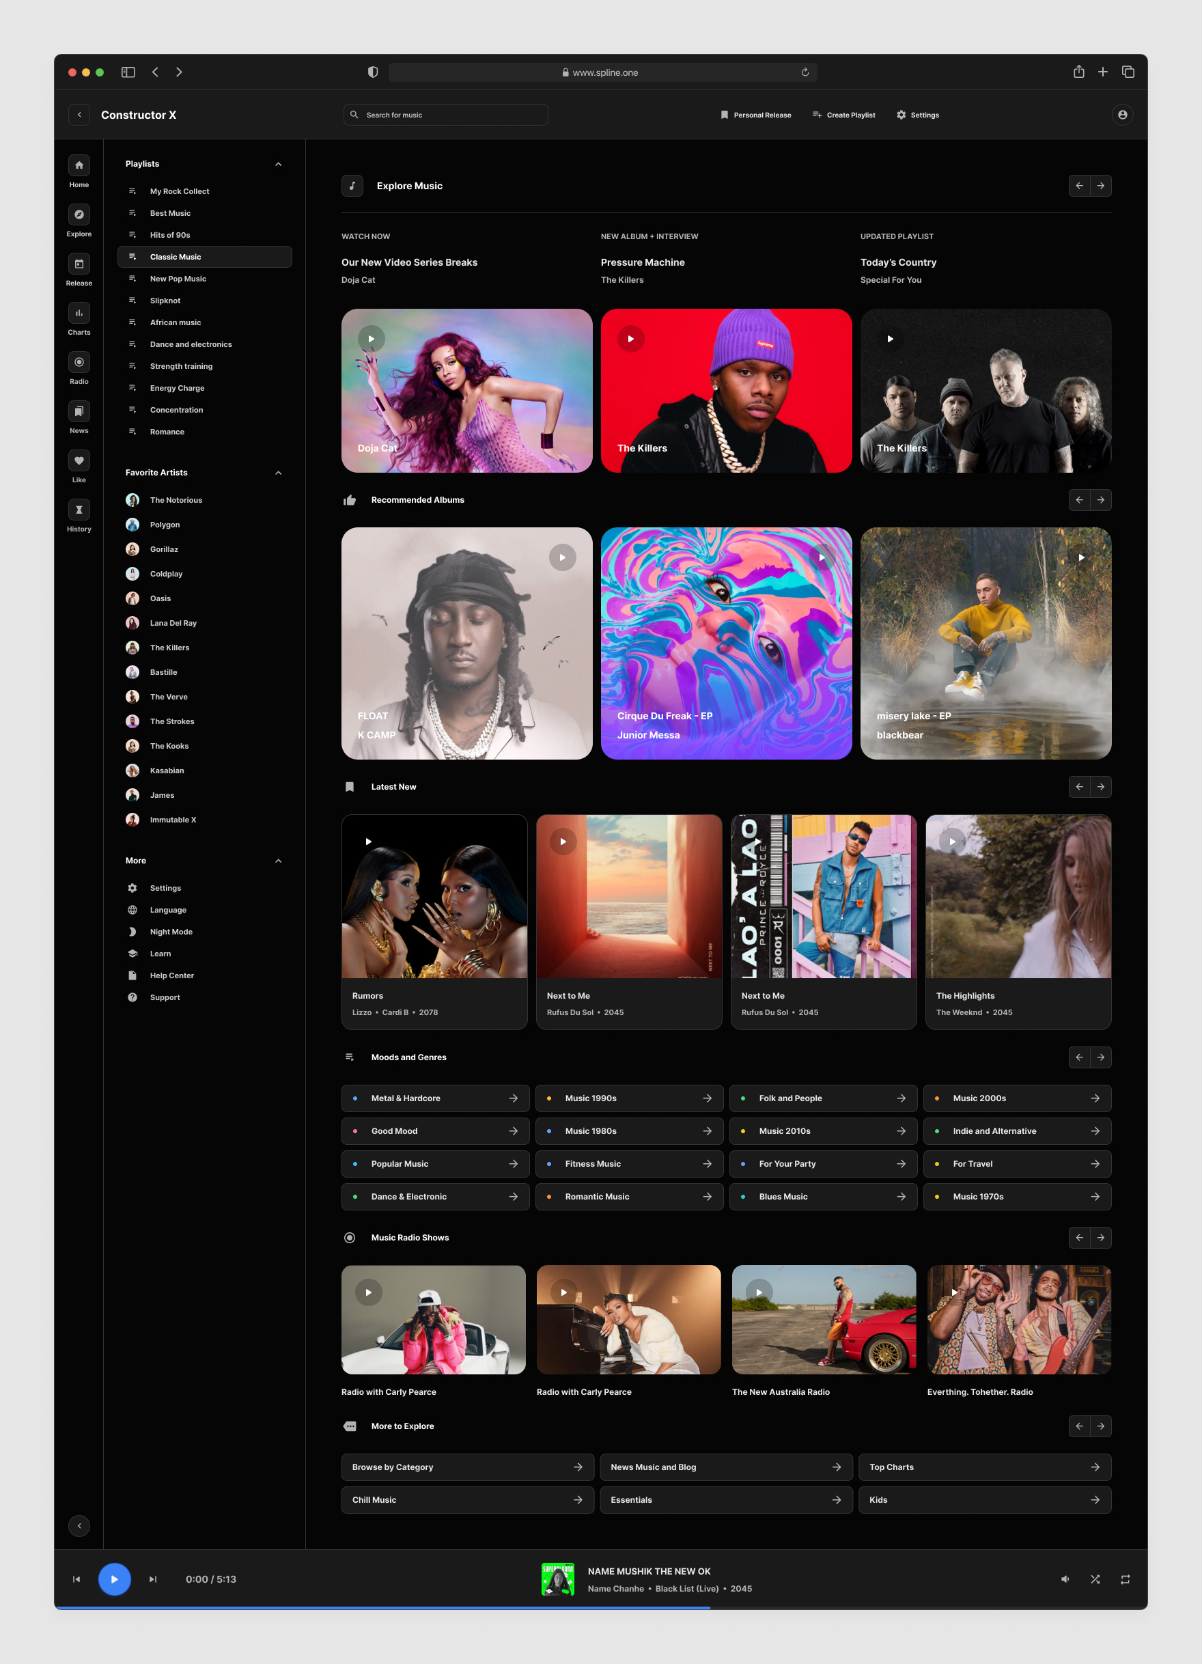
Task: Click the browser address bar
Action: [603, 72]
